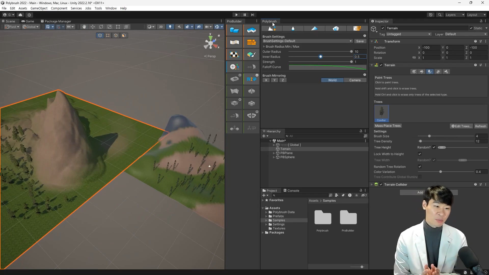Select the Rotate tool in scene toolbar
Screen dimensions: 489x275
coord(101,27)
